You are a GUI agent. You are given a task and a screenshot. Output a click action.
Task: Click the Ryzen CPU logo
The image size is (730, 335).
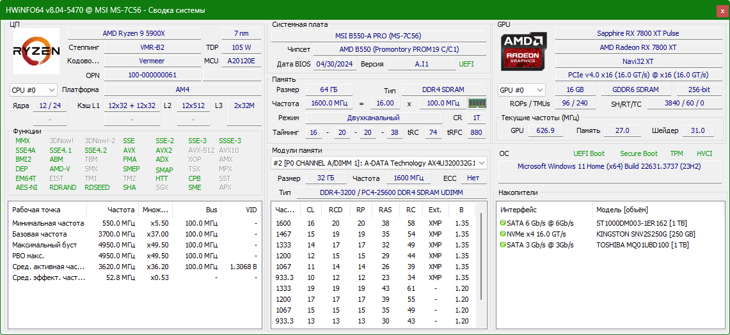coord(36,51)
